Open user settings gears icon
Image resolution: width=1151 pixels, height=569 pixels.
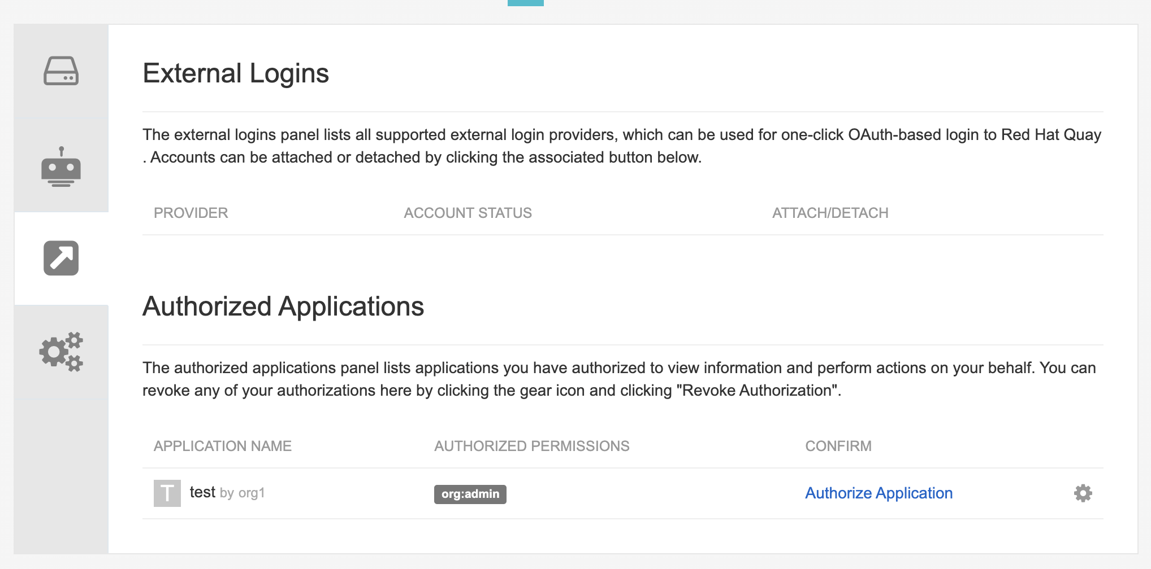pos(61,351)
